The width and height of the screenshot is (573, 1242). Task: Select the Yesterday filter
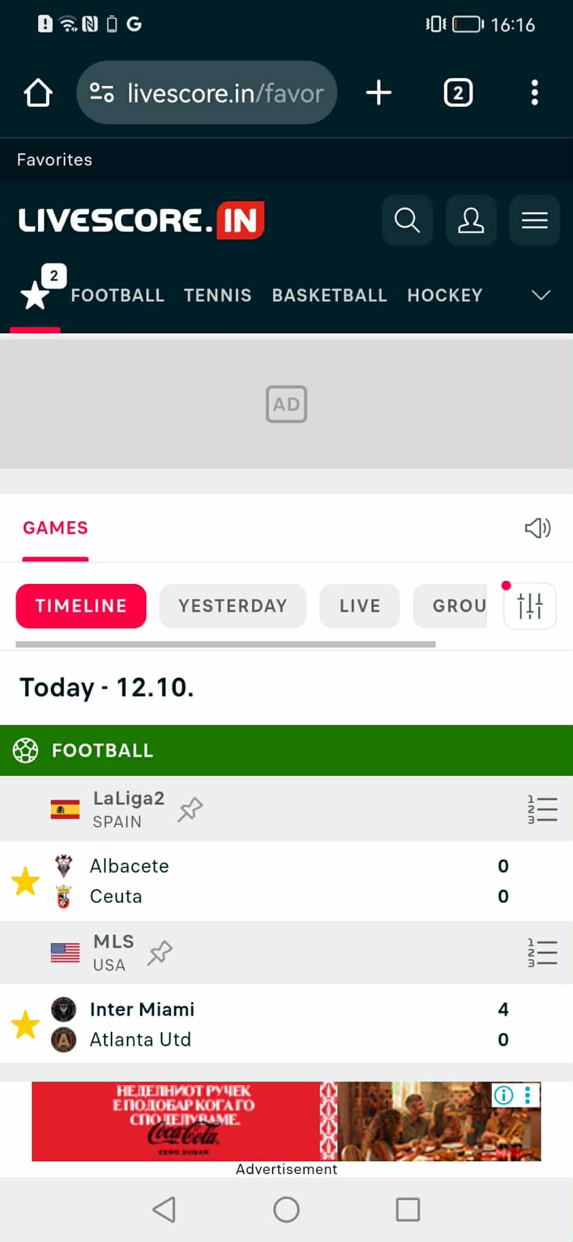tap(233, 606)
